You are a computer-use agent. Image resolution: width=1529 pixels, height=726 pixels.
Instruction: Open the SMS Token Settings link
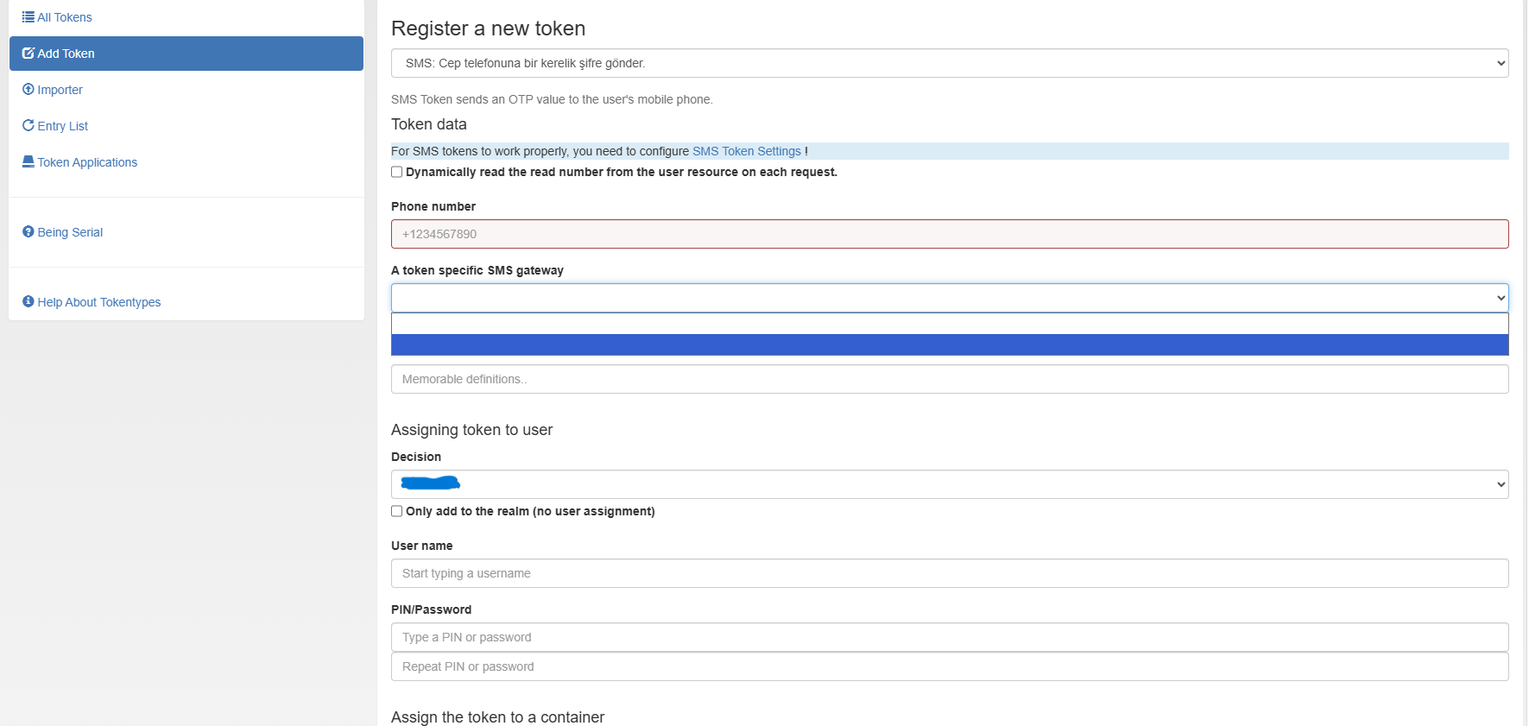pyautogui.click(x=747, y=151)
